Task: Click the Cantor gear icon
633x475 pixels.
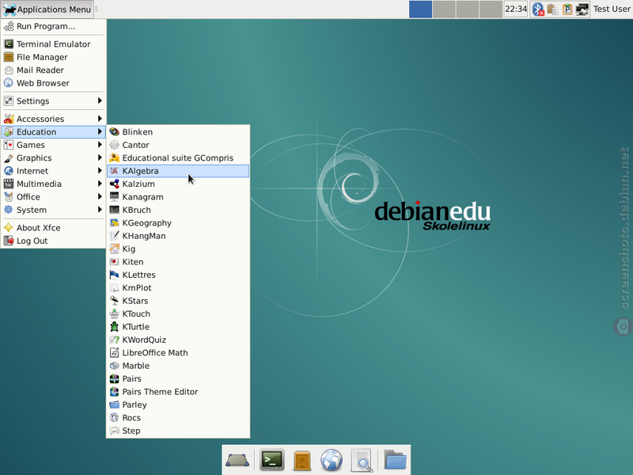Action: click(x=114, y=145)
